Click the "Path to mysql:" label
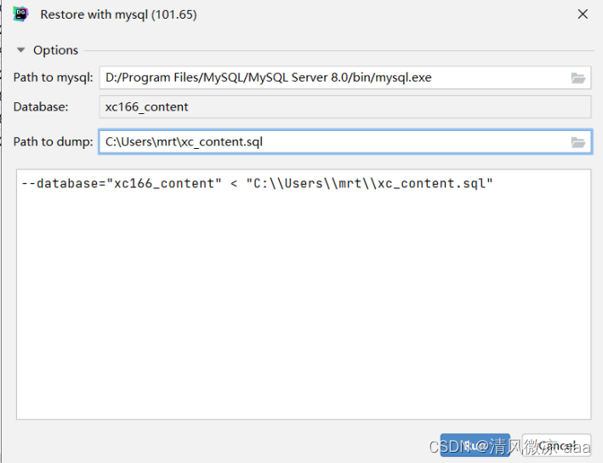This screenshot has width=603, height=463. coord(53,77)
